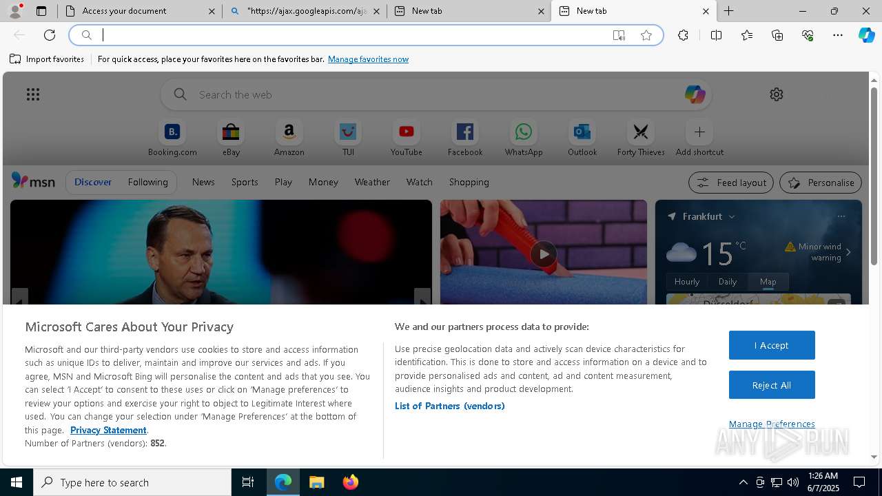Open the Weather section

(x=372, y=182)
